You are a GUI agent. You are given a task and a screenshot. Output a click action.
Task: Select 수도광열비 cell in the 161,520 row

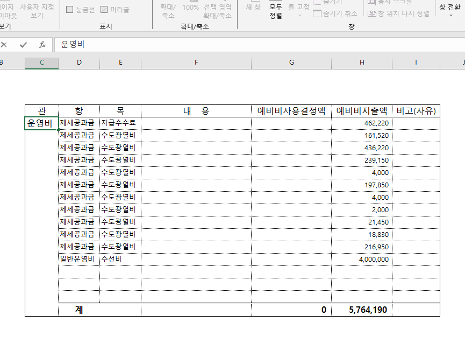pos(120,135)
